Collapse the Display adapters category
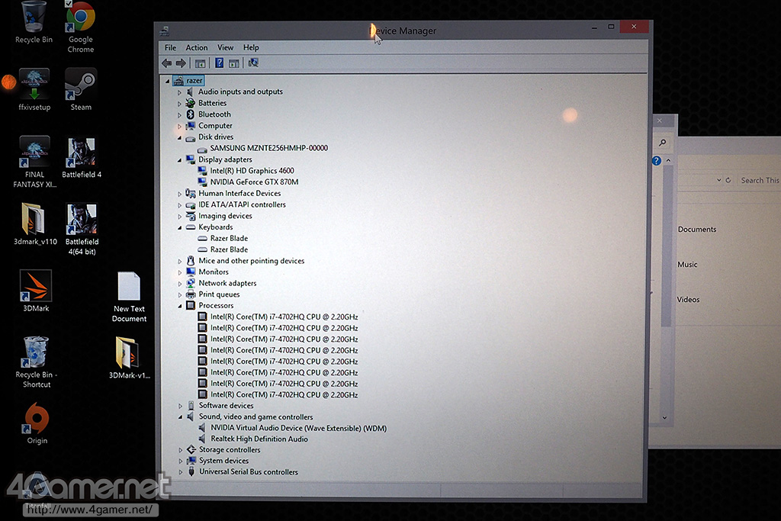The image size is (781, 521). point(179,160)
